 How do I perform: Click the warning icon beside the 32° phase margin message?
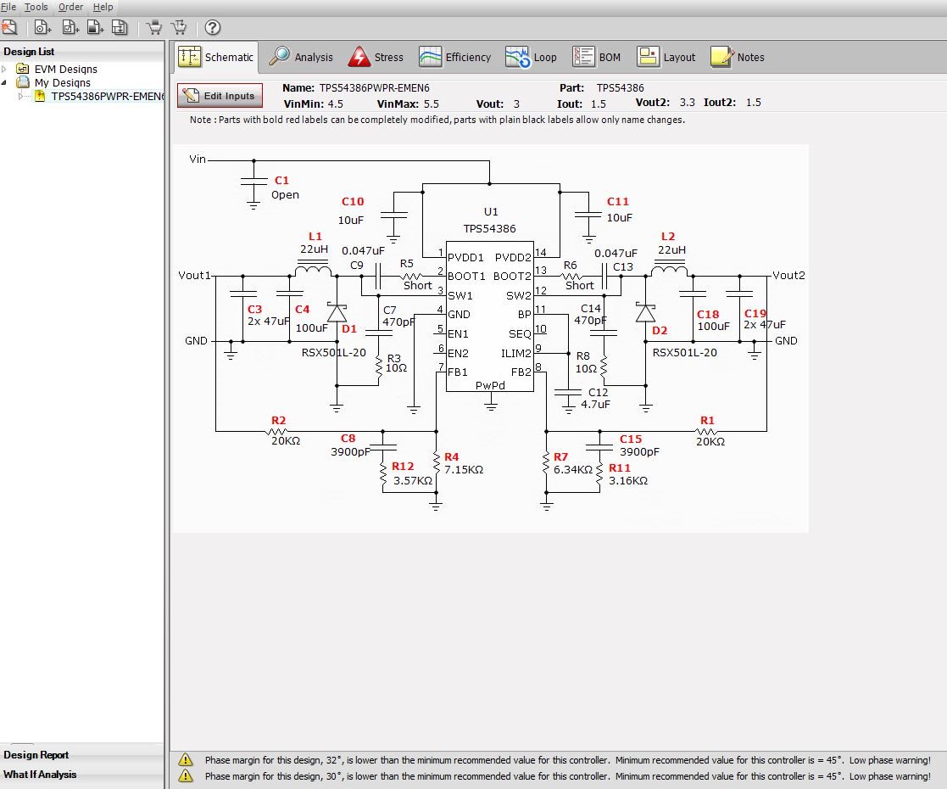[186, 760]
